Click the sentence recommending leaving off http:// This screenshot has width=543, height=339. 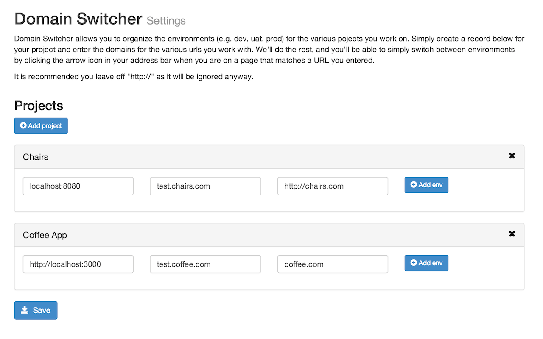click(134, 77)
